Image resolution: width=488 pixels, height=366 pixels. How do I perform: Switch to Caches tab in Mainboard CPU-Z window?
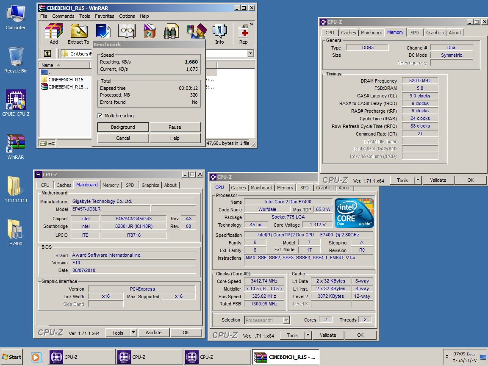point(64,185)
